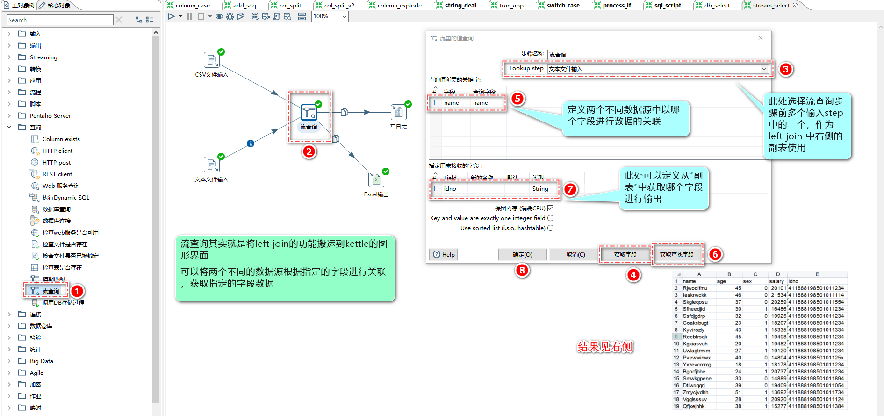Select the 写日志 step icon on canvas

coord(398,112)
